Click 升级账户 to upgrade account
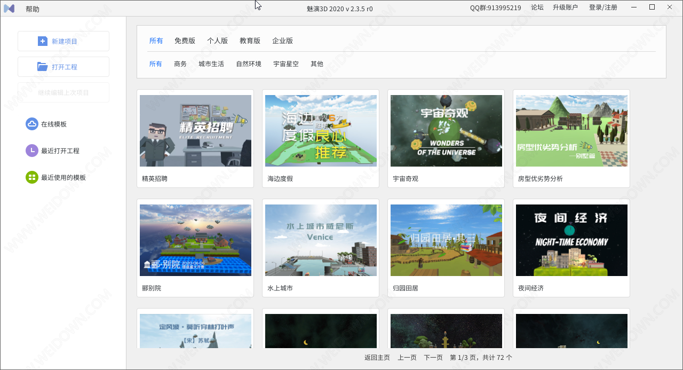Screen dimensions: 683x370 pyautogui.click(x=565, y=7)
